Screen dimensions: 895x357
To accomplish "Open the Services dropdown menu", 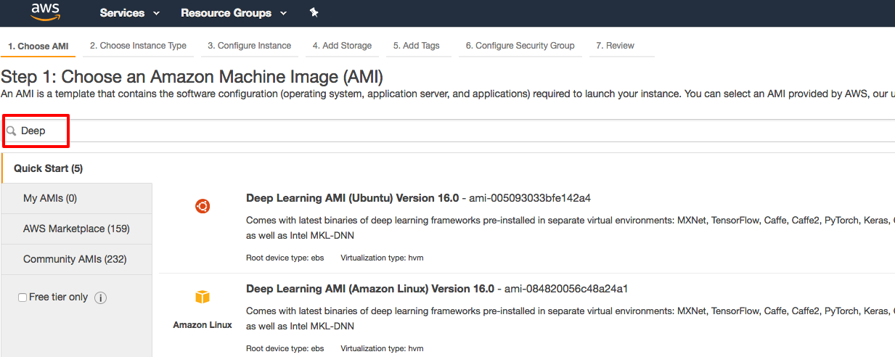I will 129,13.
